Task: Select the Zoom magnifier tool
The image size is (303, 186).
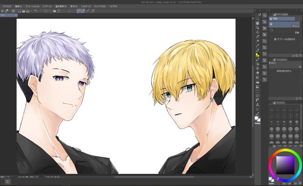Action: tap(258, 19)
